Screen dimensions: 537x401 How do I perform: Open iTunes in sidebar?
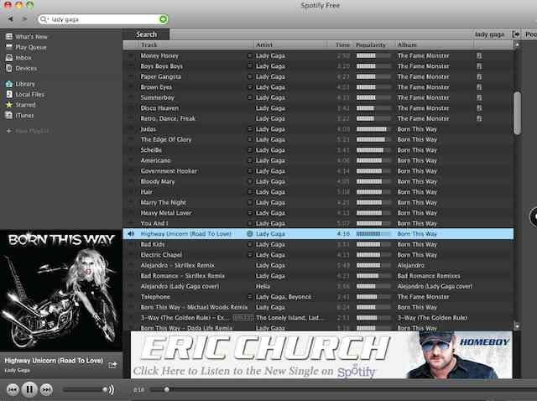[19, 116]
